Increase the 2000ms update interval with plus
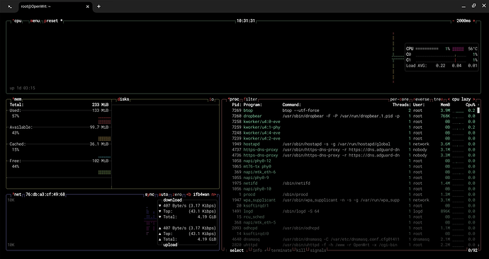Screen dimensions: 489x259 click(474, 21)
